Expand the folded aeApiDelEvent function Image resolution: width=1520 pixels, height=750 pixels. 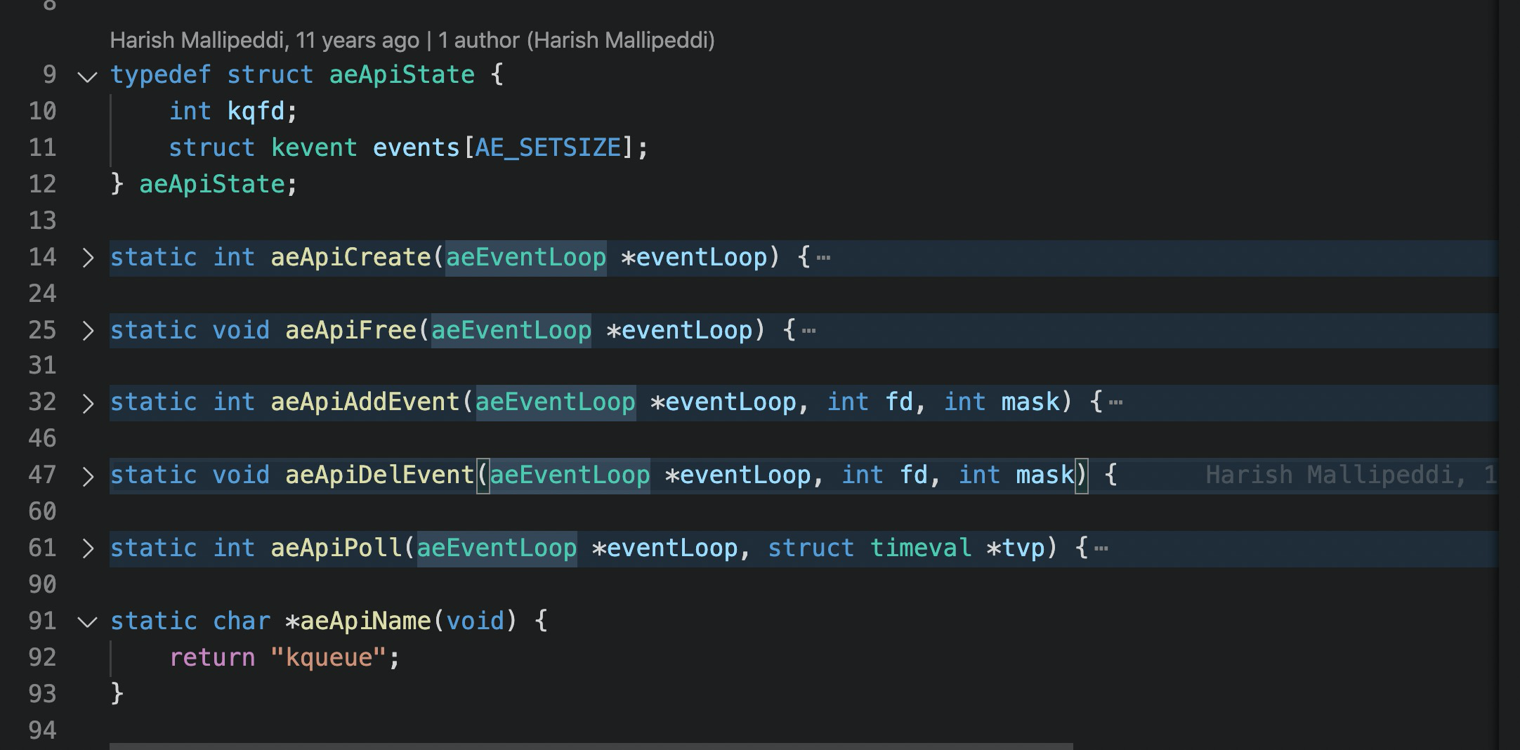87,476
